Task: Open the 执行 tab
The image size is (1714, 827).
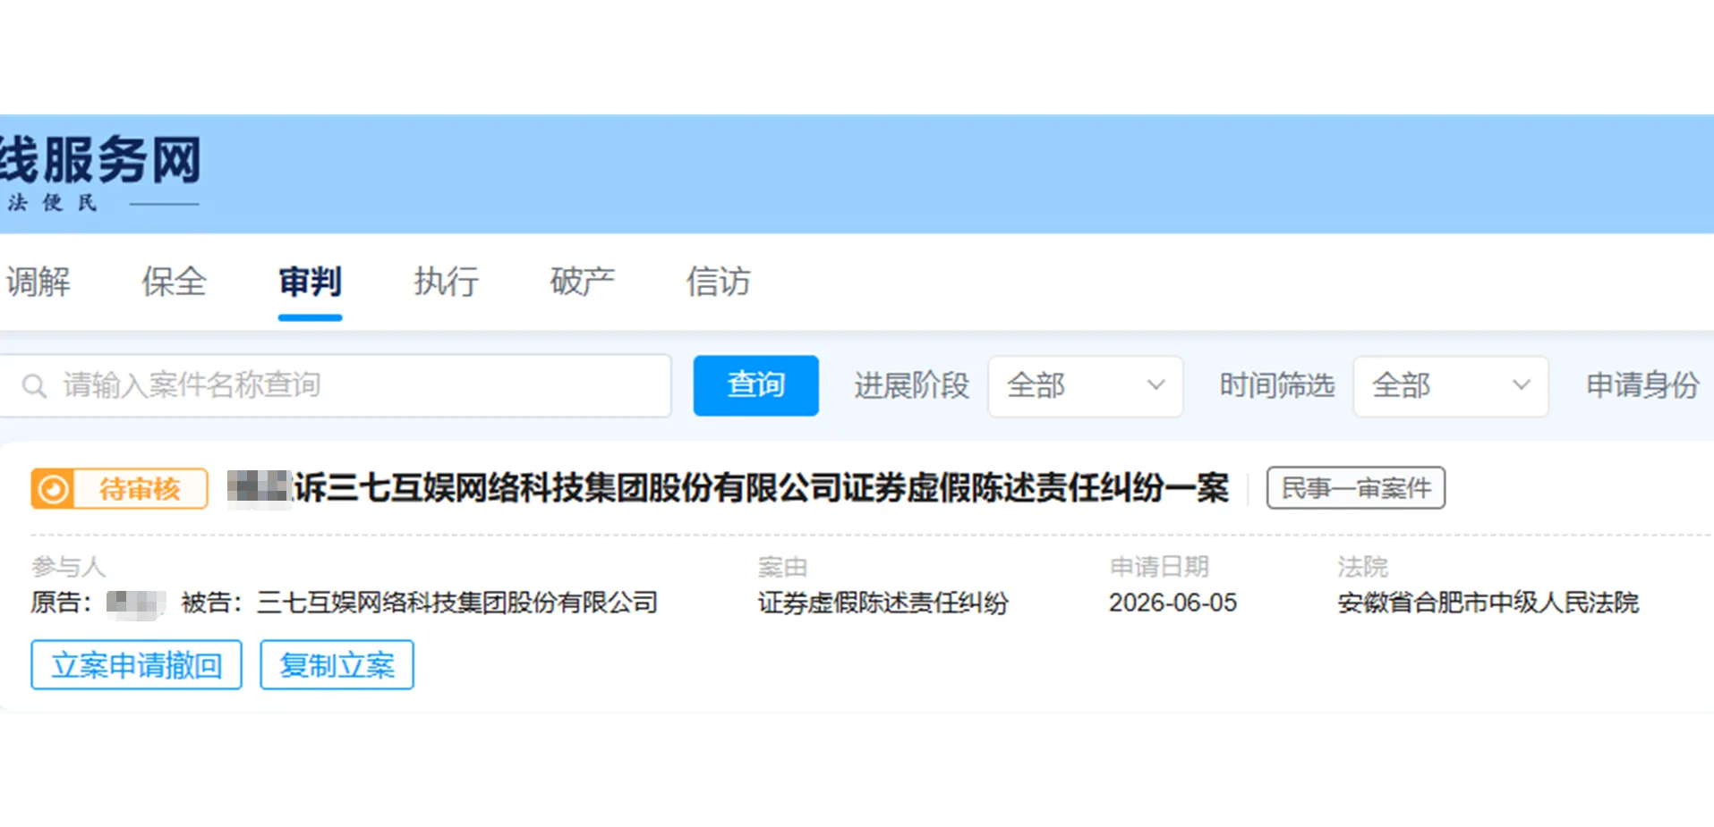Action: coord(446,282)
